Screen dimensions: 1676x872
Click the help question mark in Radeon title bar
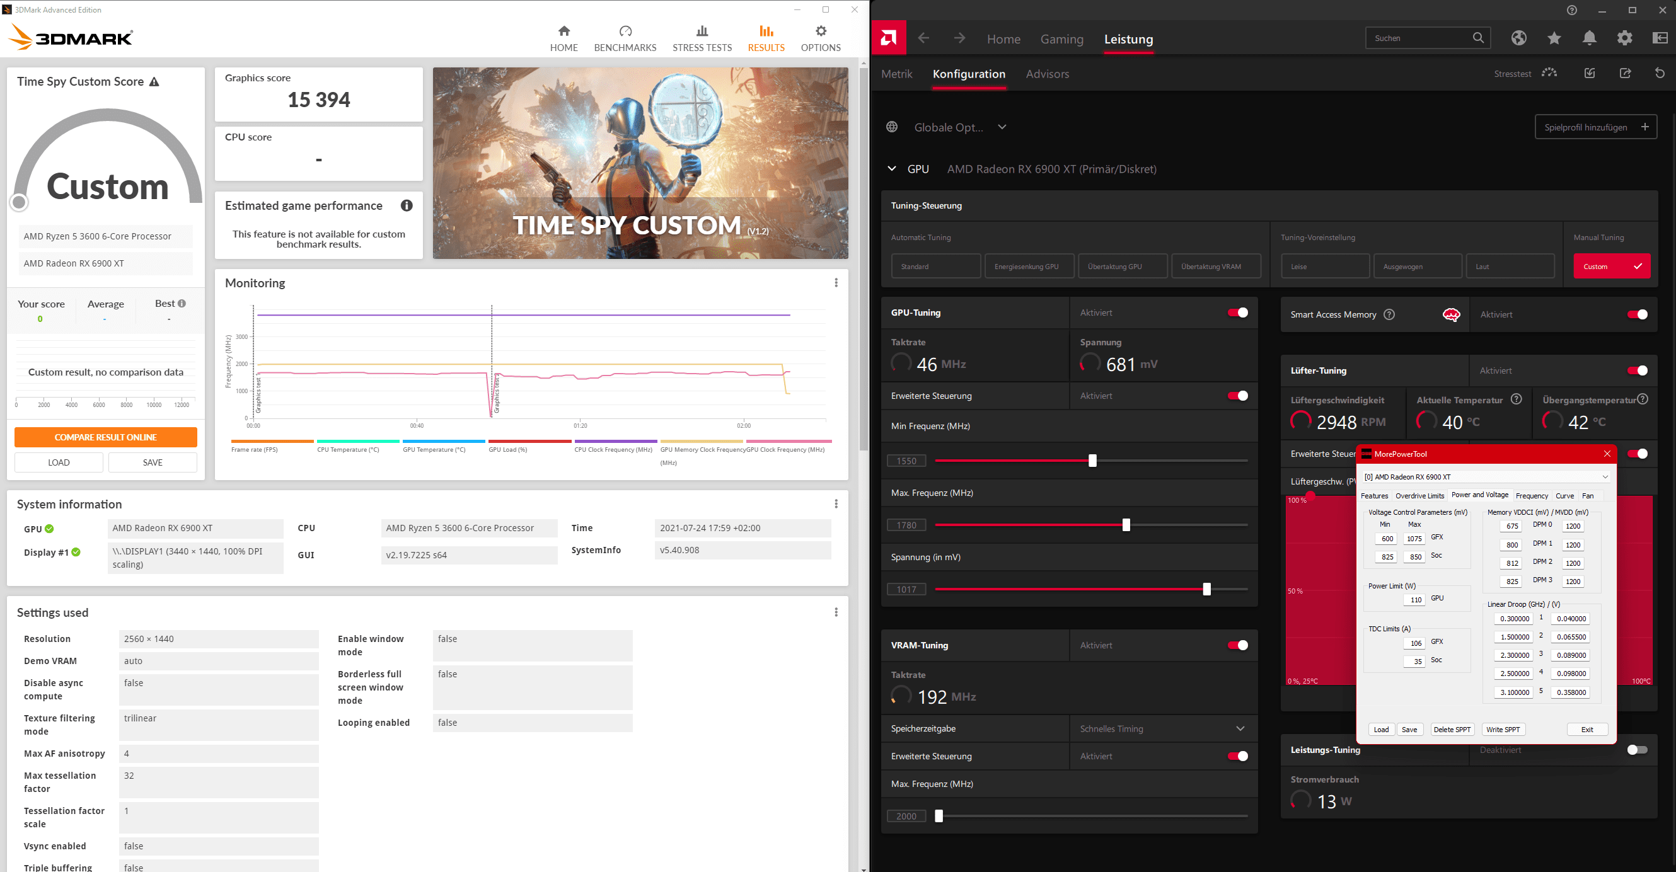(x=1572, y=11)
